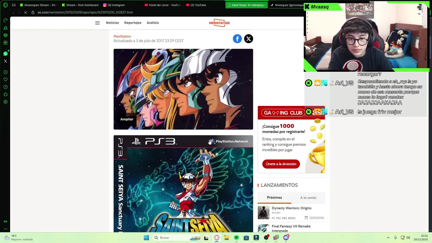Open File Explorer from the taskbar
The height and width of the screenshot is (243, 432).
226,238
